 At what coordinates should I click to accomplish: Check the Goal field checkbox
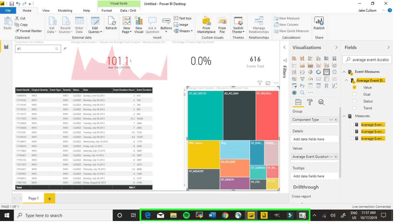(354, 94)
